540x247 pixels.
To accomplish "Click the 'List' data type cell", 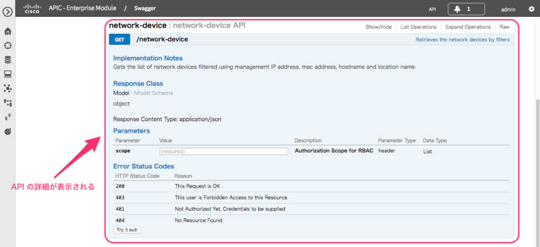I will (x=427, y=151).
